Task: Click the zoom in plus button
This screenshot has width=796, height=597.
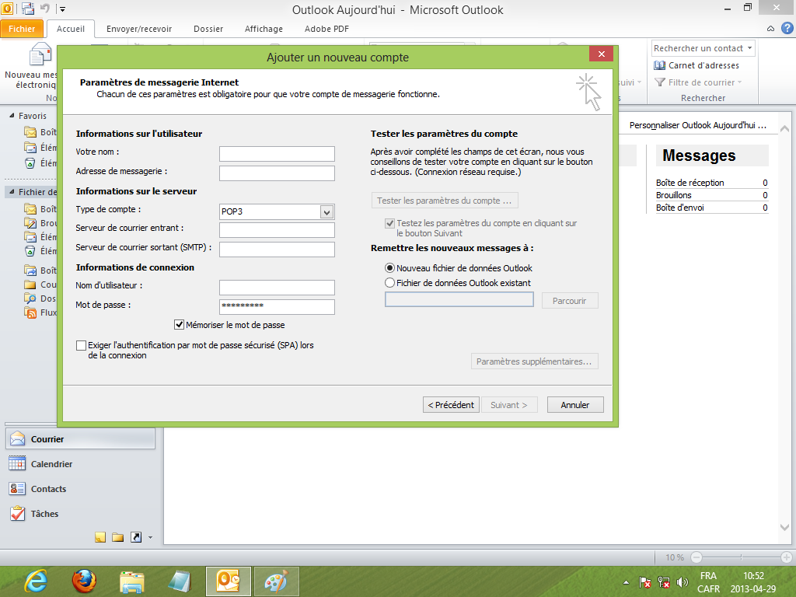Action: click(x=787, y=557)
